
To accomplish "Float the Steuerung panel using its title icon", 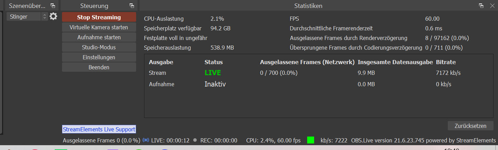I will coord(132,6).
